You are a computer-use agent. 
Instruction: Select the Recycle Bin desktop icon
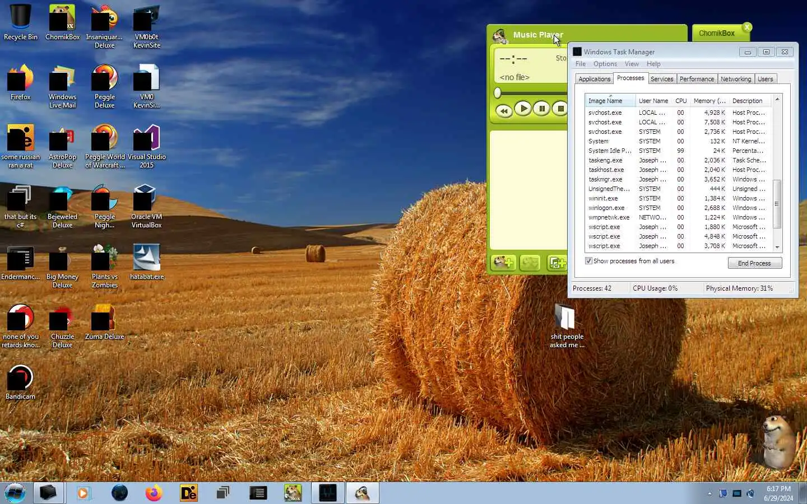point(21,22)
